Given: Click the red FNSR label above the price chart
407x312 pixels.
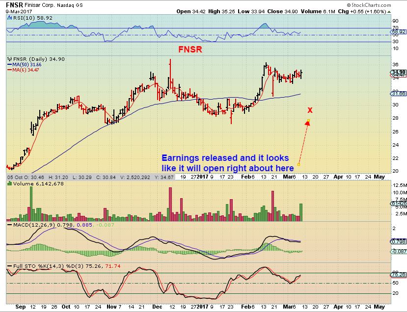Looking at the screenshot, I should pyautogui.click(x=190, y=49).
